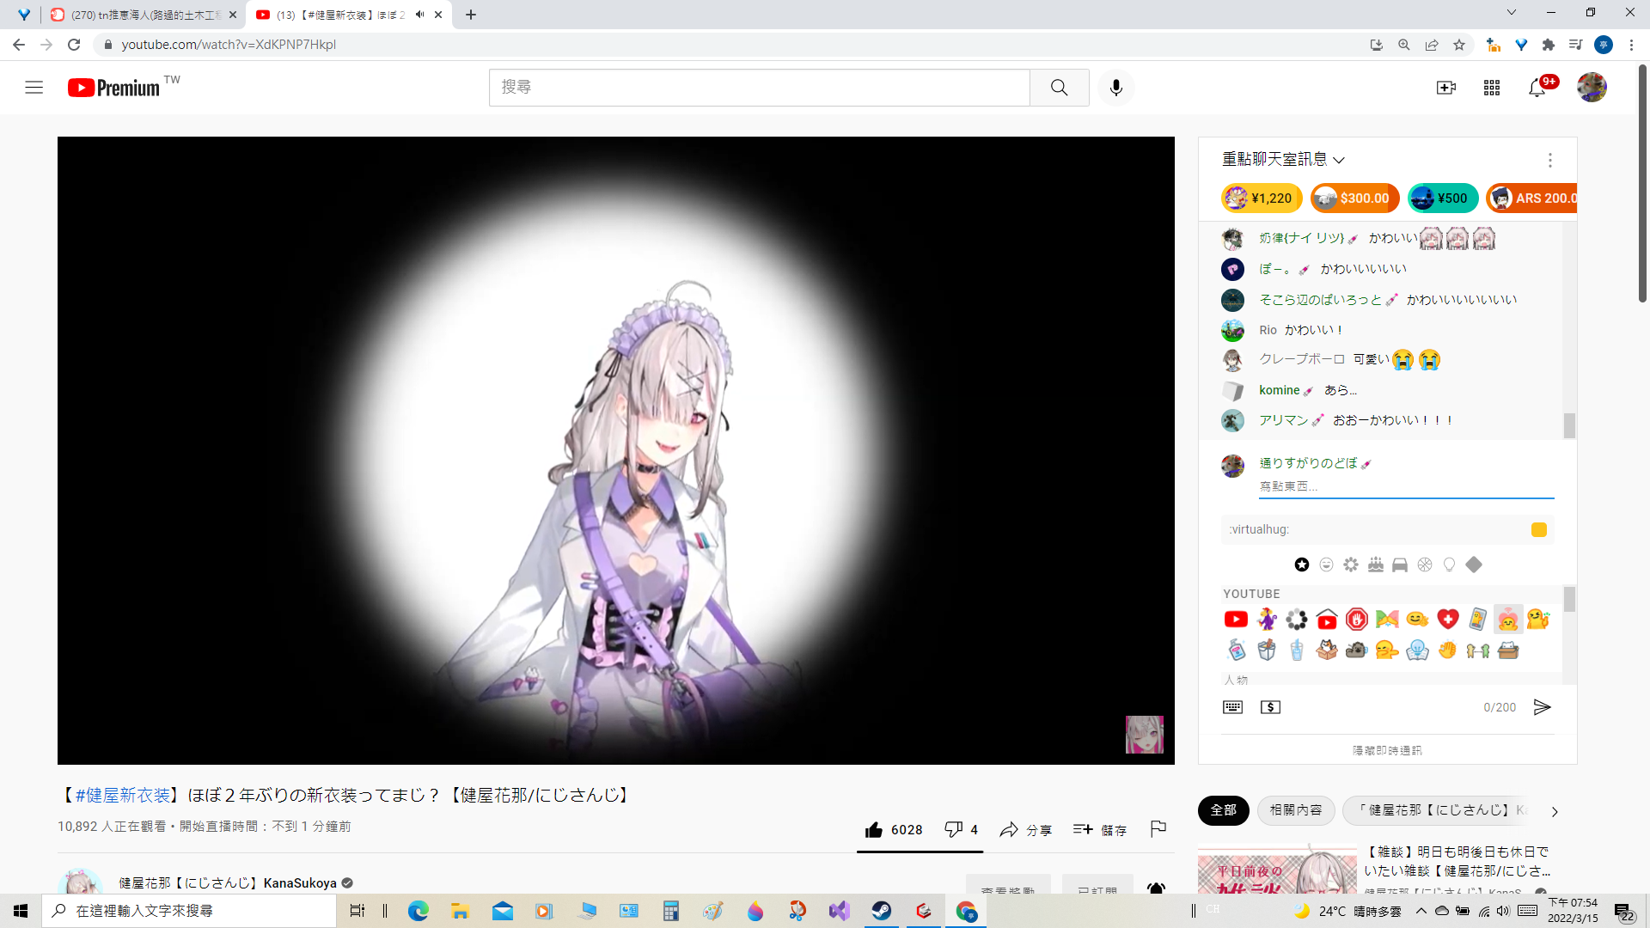Select the 相關內容 filter chip
This screenshot has width=1650, height=928.
pyautogui.click(x=1296, y=810)
